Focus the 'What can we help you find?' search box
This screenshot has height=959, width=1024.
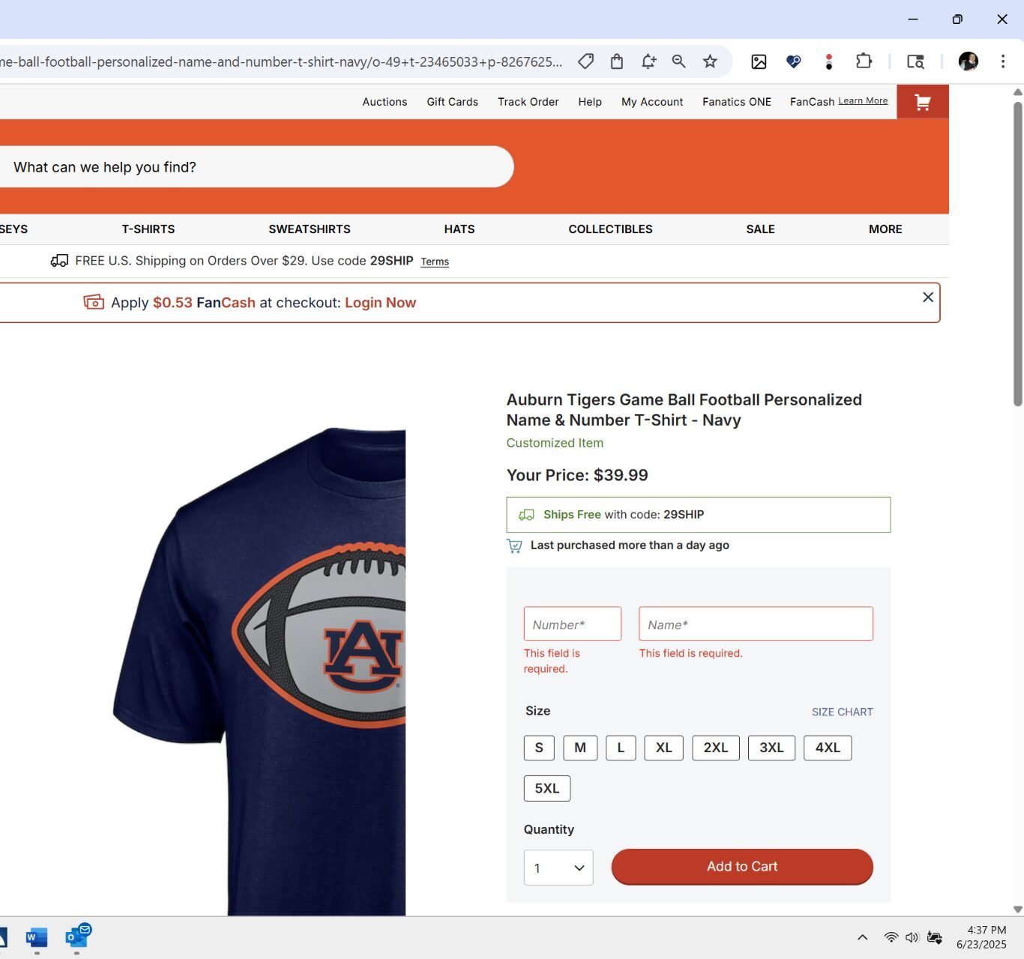(255, 166)
